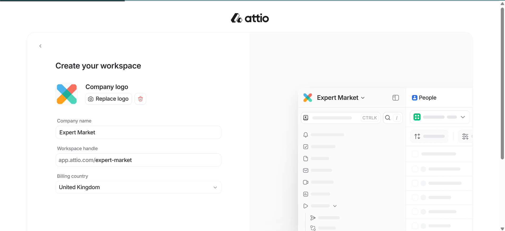Image resolution: width=505 pixels, height=231 pixels.
Task: Click the Company name input field
Action: tap(138, 132)
